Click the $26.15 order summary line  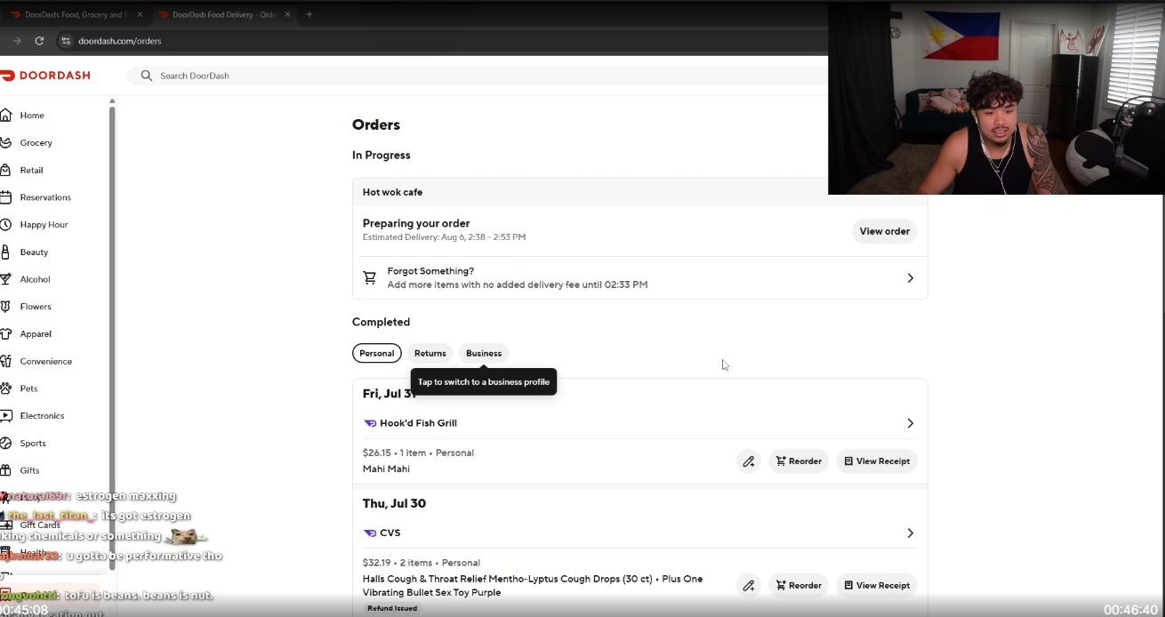(418, 453)
